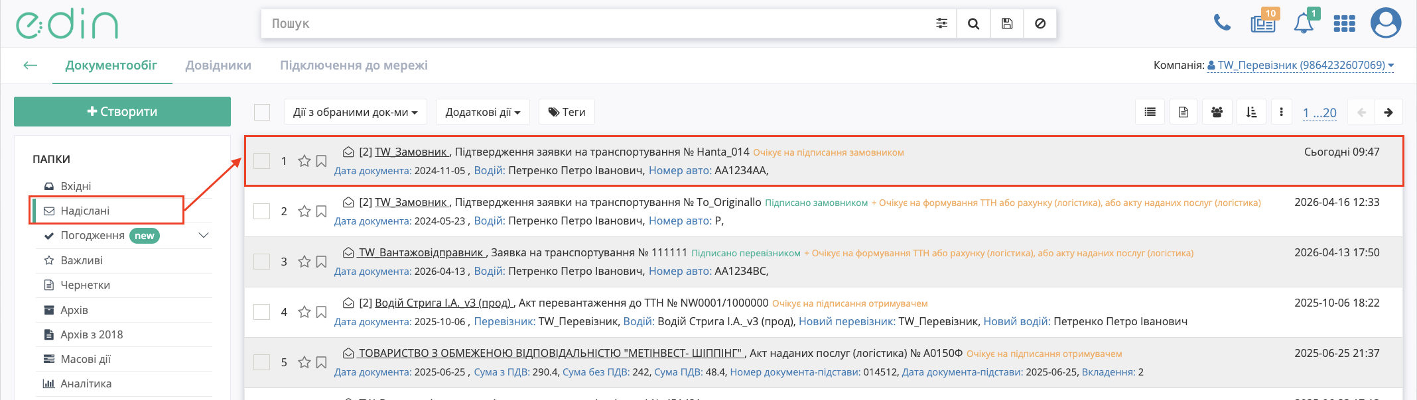Open Погодження folder with new badge
1417x400 pixels.
[101, 235]
